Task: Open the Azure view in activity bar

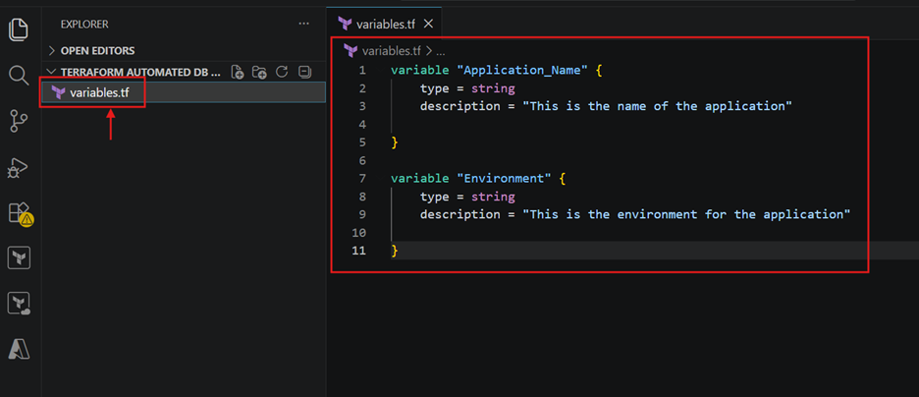Action: click(19, 350)
